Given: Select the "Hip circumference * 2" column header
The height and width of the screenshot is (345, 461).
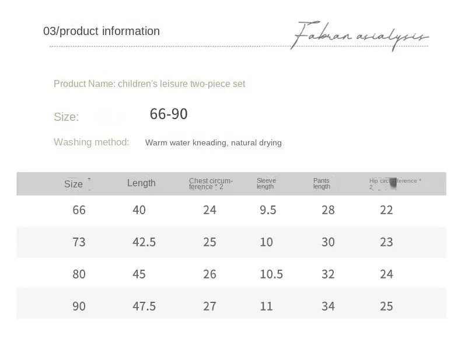Looking at the screenshot, I should pos(394,183).
